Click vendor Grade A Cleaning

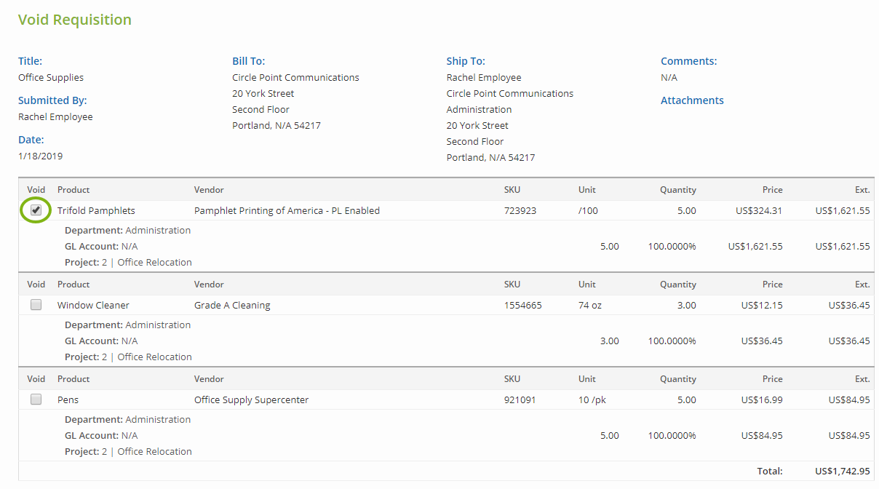(230, 305)
